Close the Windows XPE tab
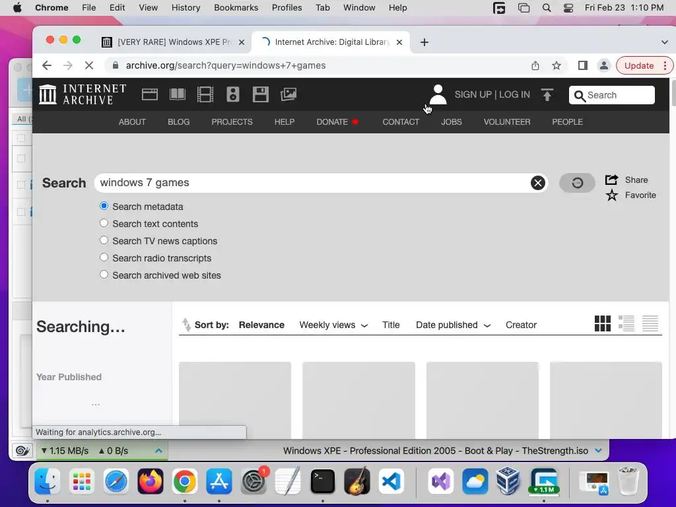The height and width of the screenshot is (507, 676). tap(242, 42)
